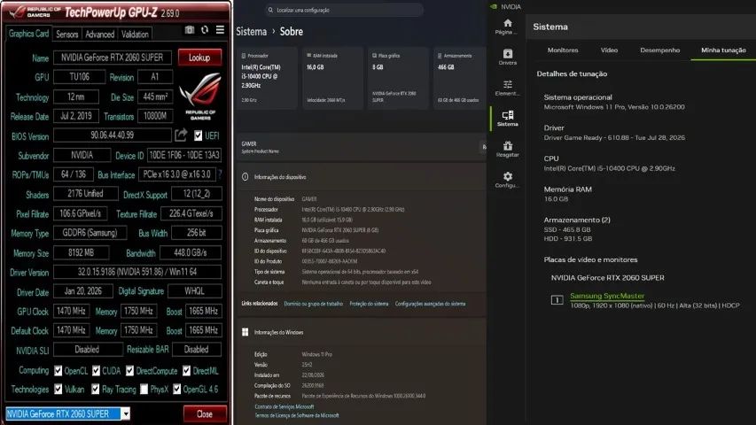This screenshot has height=425, width=756.
Task: Open NVIDIA app Home page icon
Action: pyautogui.click(x=507, y=23)
